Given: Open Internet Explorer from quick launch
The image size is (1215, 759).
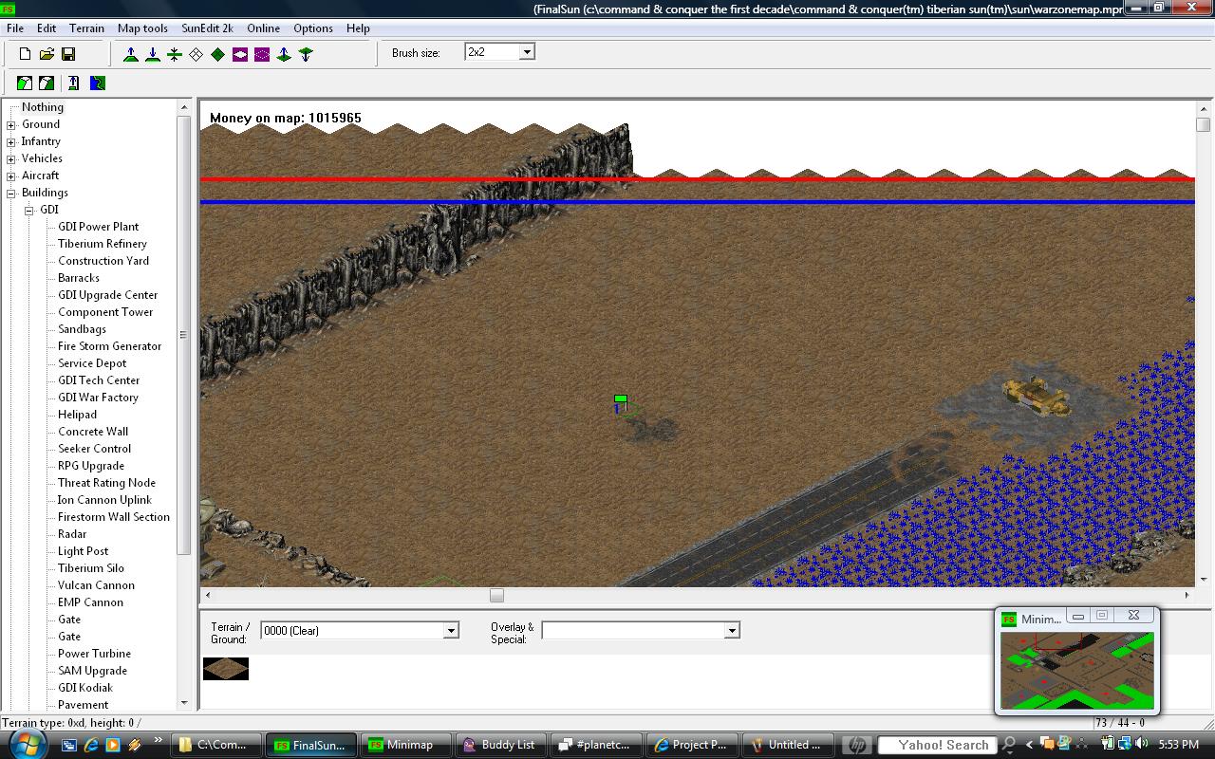Looking at the screenshot, I should [91, 745].
